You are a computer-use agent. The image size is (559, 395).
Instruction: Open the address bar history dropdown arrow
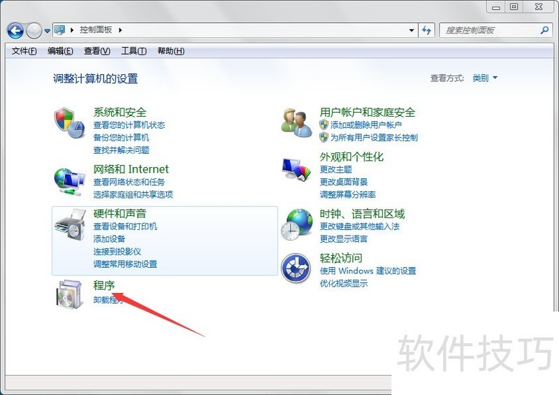coord(412,30)
